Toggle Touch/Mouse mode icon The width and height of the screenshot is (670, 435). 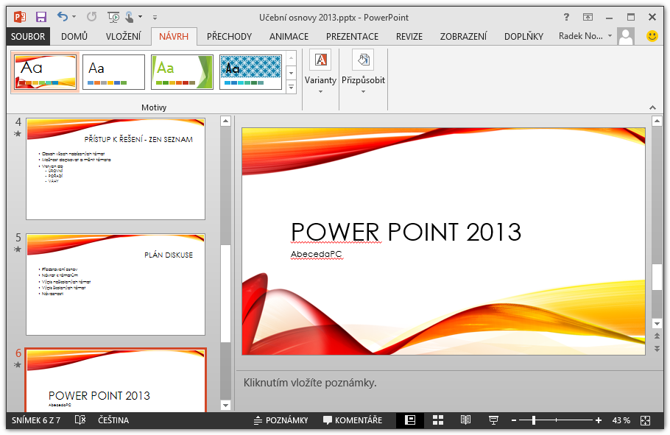pyautogui.click(x=129, y=17)
